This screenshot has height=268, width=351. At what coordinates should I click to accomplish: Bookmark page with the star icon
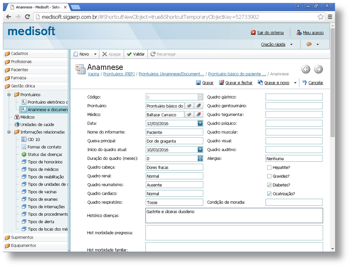tap(320, 17)
